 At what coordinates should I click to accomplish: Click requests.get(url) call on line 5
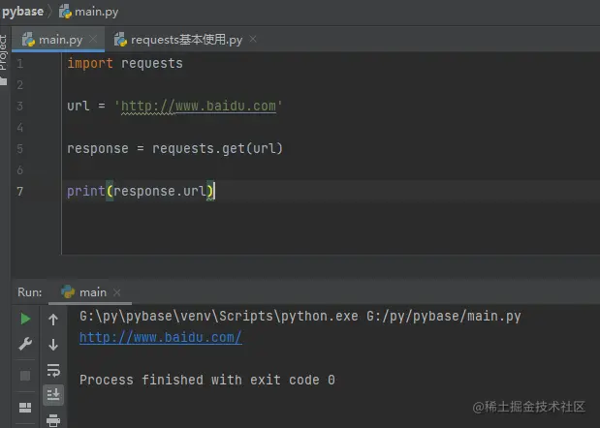[x=217, y=148]
